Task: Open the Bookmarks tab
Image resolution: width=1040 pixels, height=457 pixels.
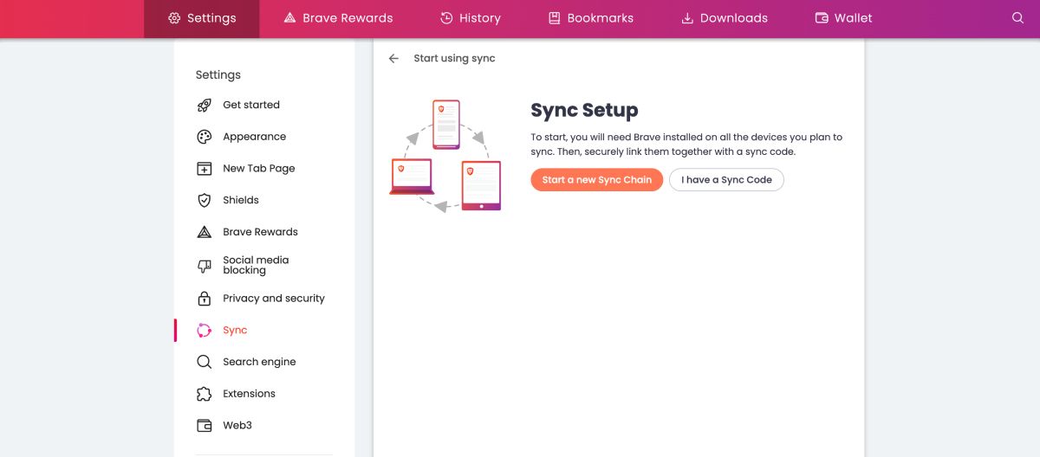Action: 591,18
